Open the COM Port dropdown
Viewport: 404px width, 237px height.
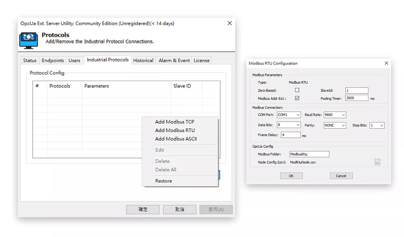288,115
